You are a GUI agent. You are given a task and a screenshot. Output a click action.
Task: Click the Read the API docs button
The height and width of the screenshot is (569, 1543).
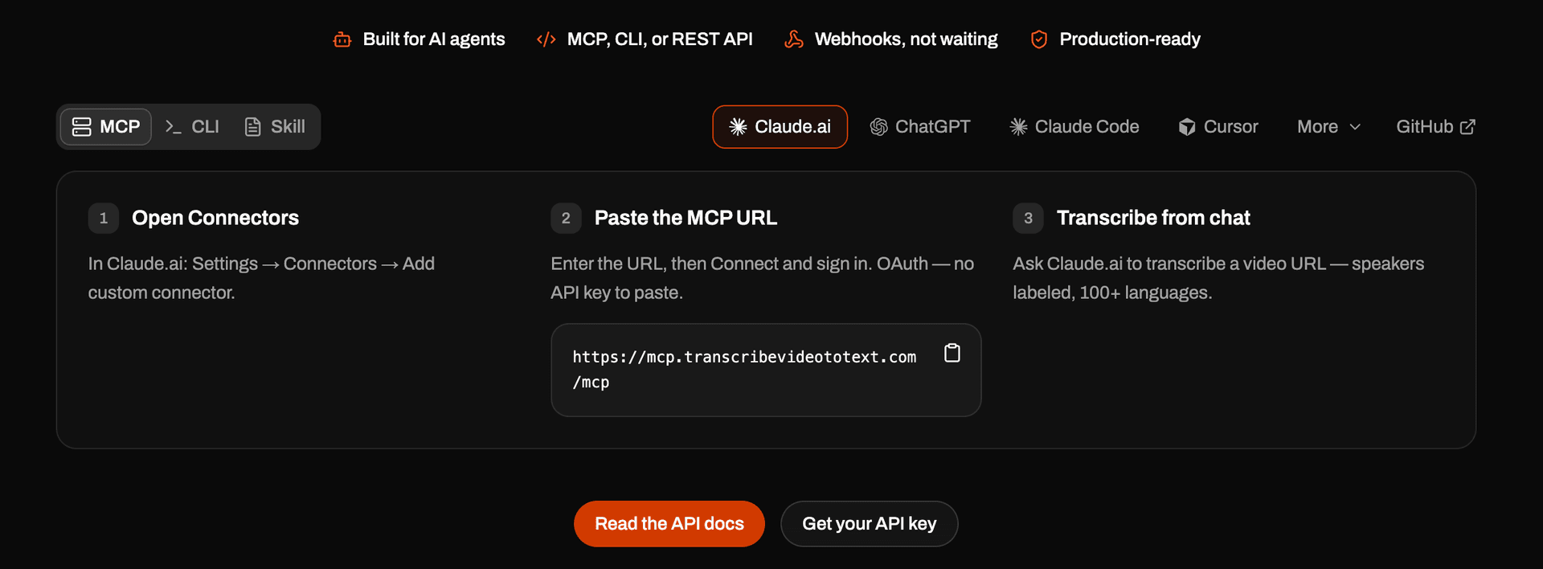pyautogui.click(x=669, y=524)
